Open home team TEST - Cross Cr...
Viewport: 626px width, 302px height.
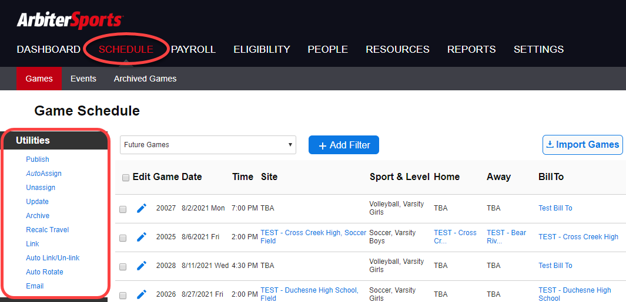coord(455,237)
